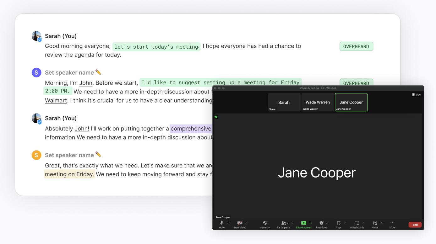This screenshot has width=436, height=244.
Task: Open the Security shield menu
Action: coord(265,224)
